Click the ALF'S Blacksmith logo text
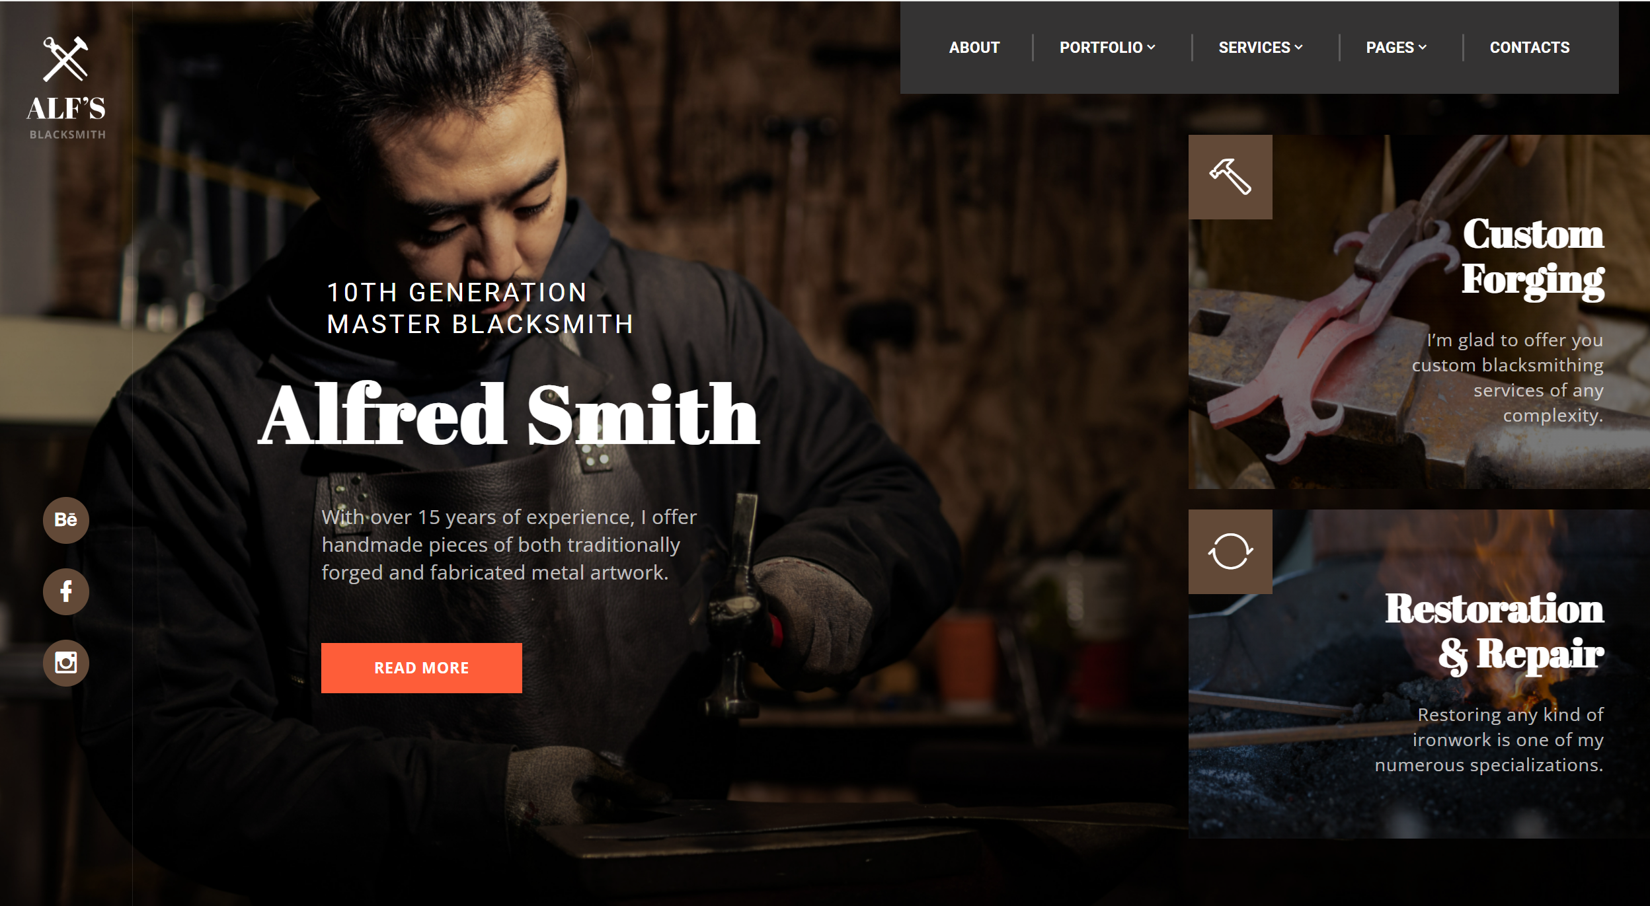This screenshot has width=1650, height=906. [66, 110]
